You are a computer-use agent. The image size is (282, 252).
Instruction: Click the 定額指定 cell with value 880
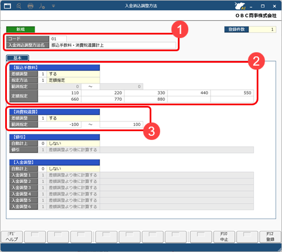pos(146,99)
